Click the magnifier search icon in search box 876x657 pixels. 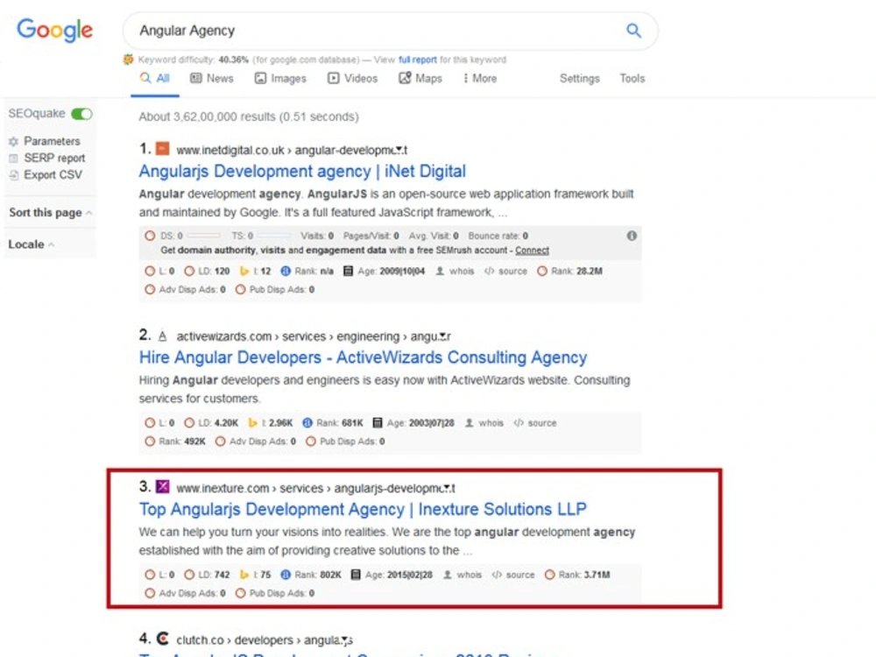(x=633, y=30)
